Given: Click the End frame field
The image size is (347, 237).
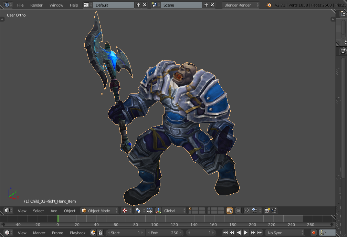Looking at the screenshot, I should 165,233.
